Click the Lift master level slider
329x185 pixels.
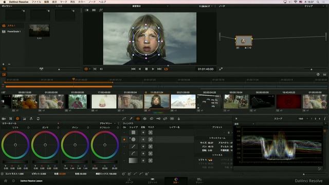coord(15,162)
